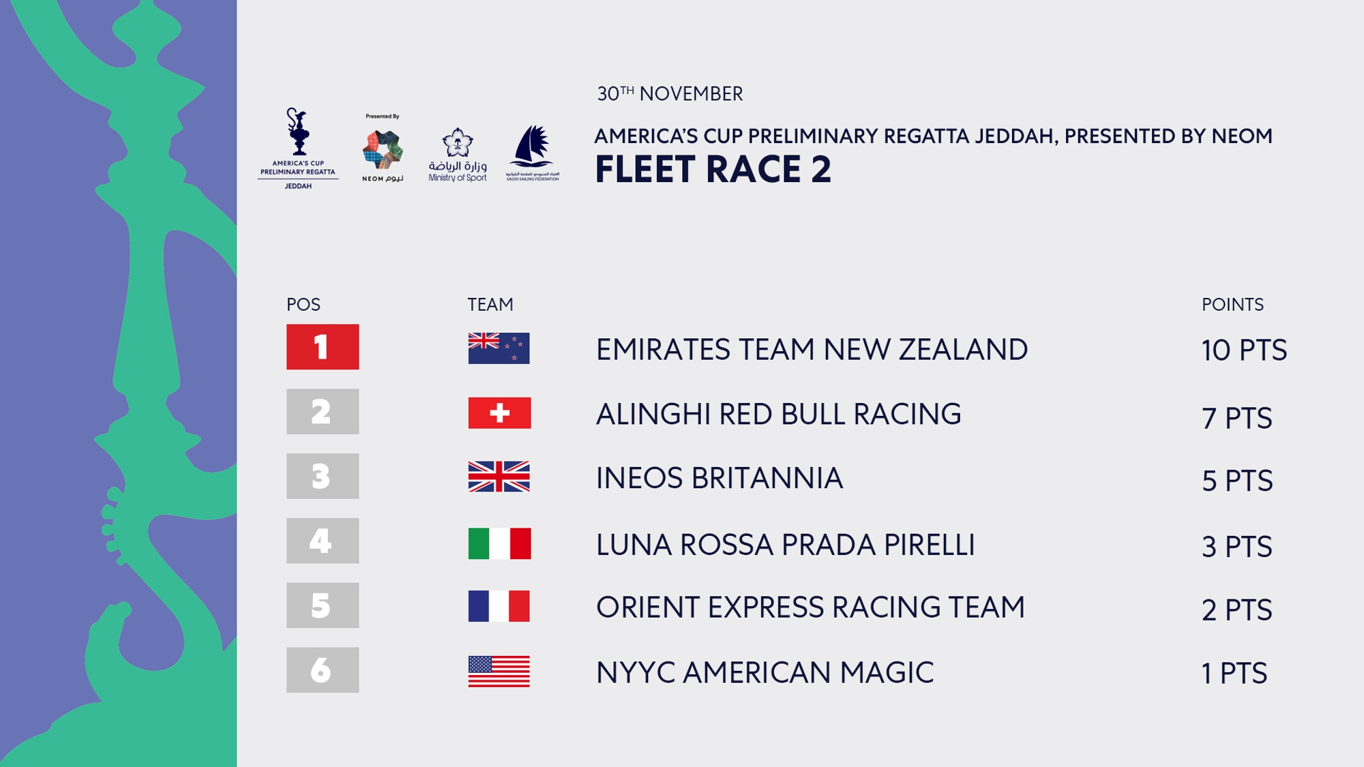This screenshot has width=1364, height=767.
Task: Click the Fleet Race 2 heading
Action: (713, 169)
